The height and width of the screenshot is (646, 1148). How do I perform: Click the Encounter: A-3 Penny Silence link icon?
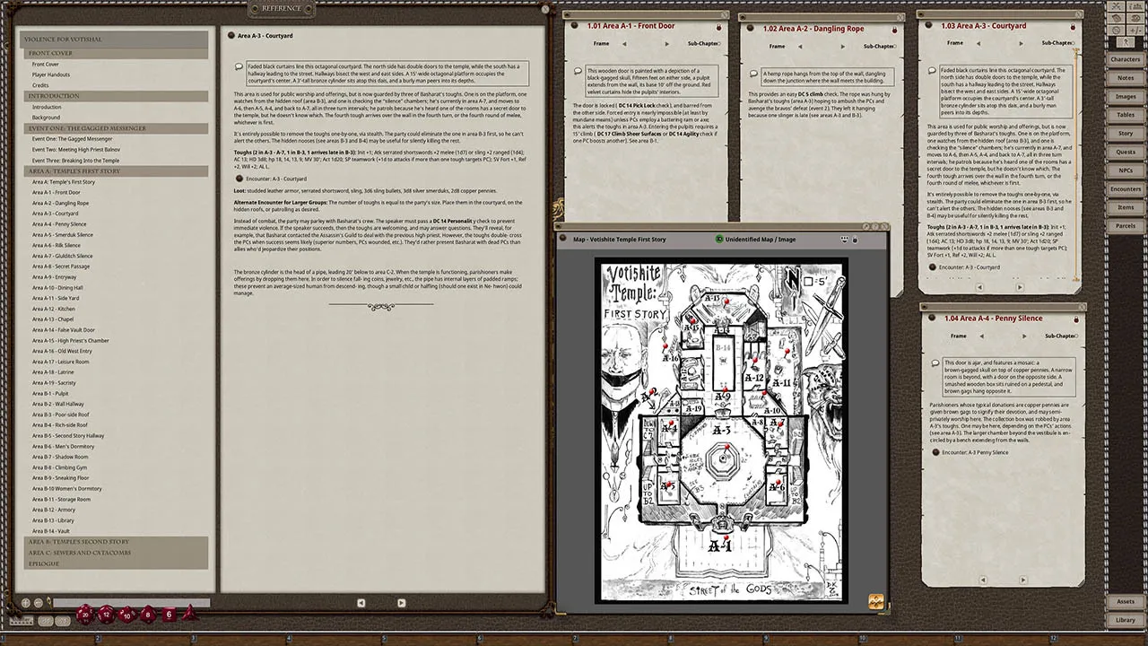935,452
